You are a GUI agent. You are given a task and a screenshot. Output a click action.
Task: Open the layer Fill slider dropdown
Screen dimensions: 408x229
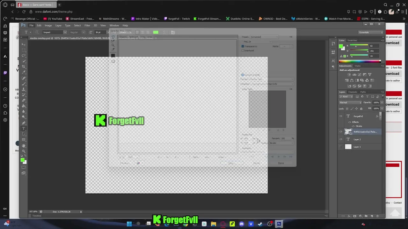click(382, 108)
